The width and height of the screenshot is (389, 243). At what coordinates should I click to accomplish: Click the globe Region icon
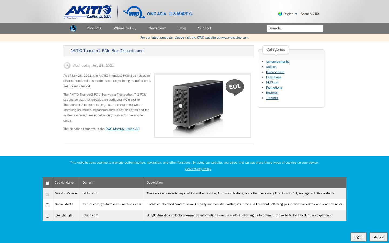tap(280, 14)
